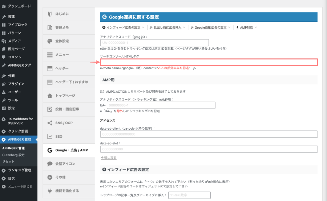
Task: Click the 設定 settings slider icon
Action: (x=4, y=108)
